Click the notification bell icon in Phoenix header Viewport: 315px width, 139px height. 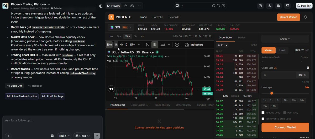(305, 17)
